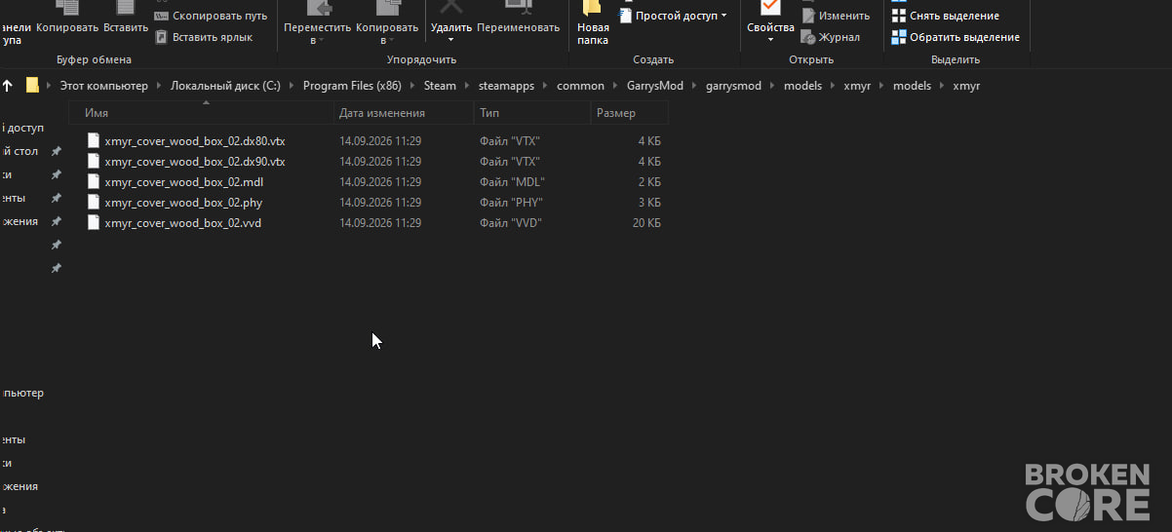Image resolution: width=1172 pixels, height=532 pixels.
Task: Select the file xmyr_cover_wood_box_02.dx90.vtx
Action: click(x=195, y=161)
